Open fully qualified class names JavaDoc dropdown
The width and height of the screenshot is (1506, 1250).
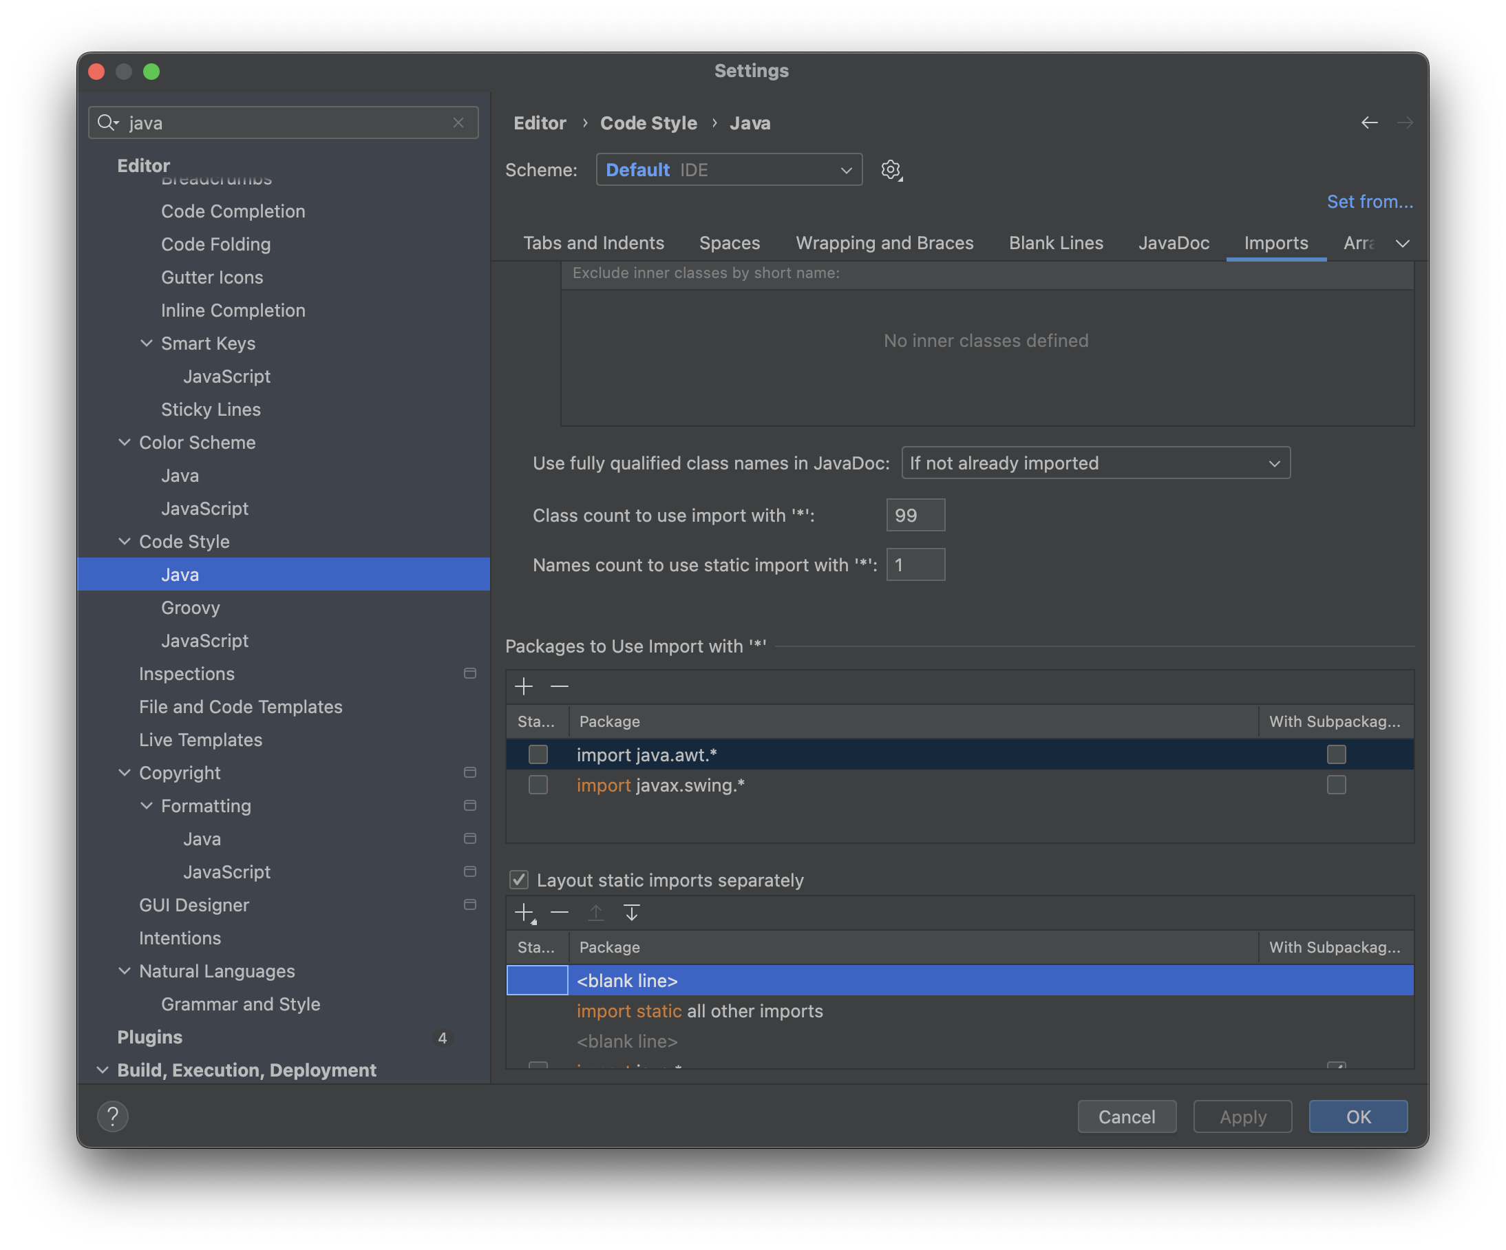(x=1095, y=463)
